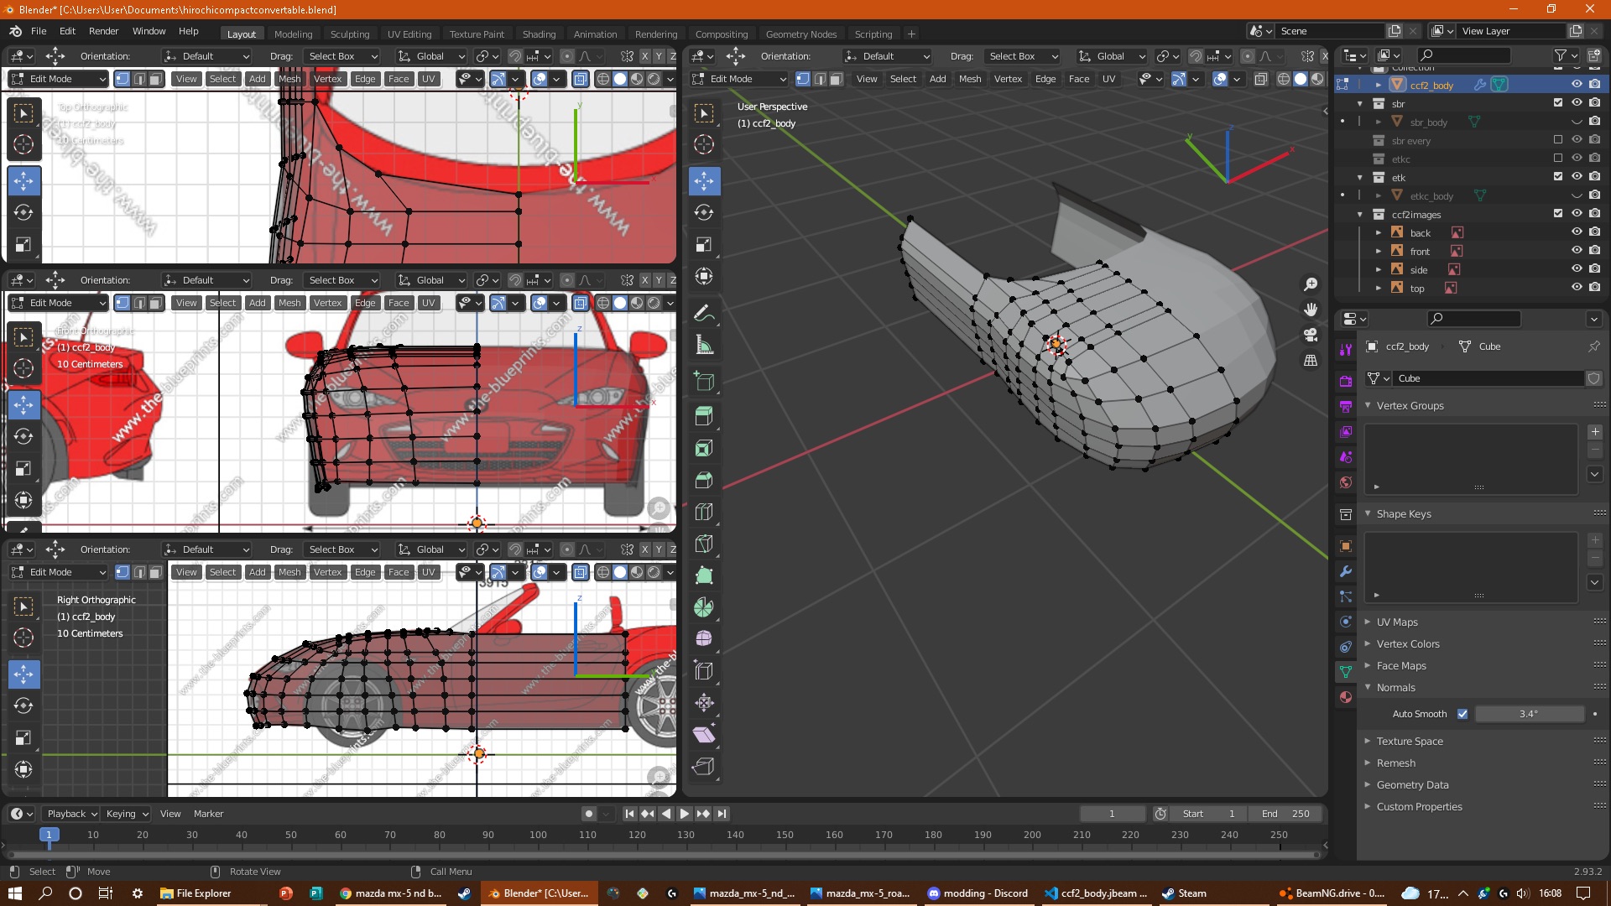Open the Face menu in perspective viewport
Screen dimensions: 1611x906
click(x=1079, y=79)
